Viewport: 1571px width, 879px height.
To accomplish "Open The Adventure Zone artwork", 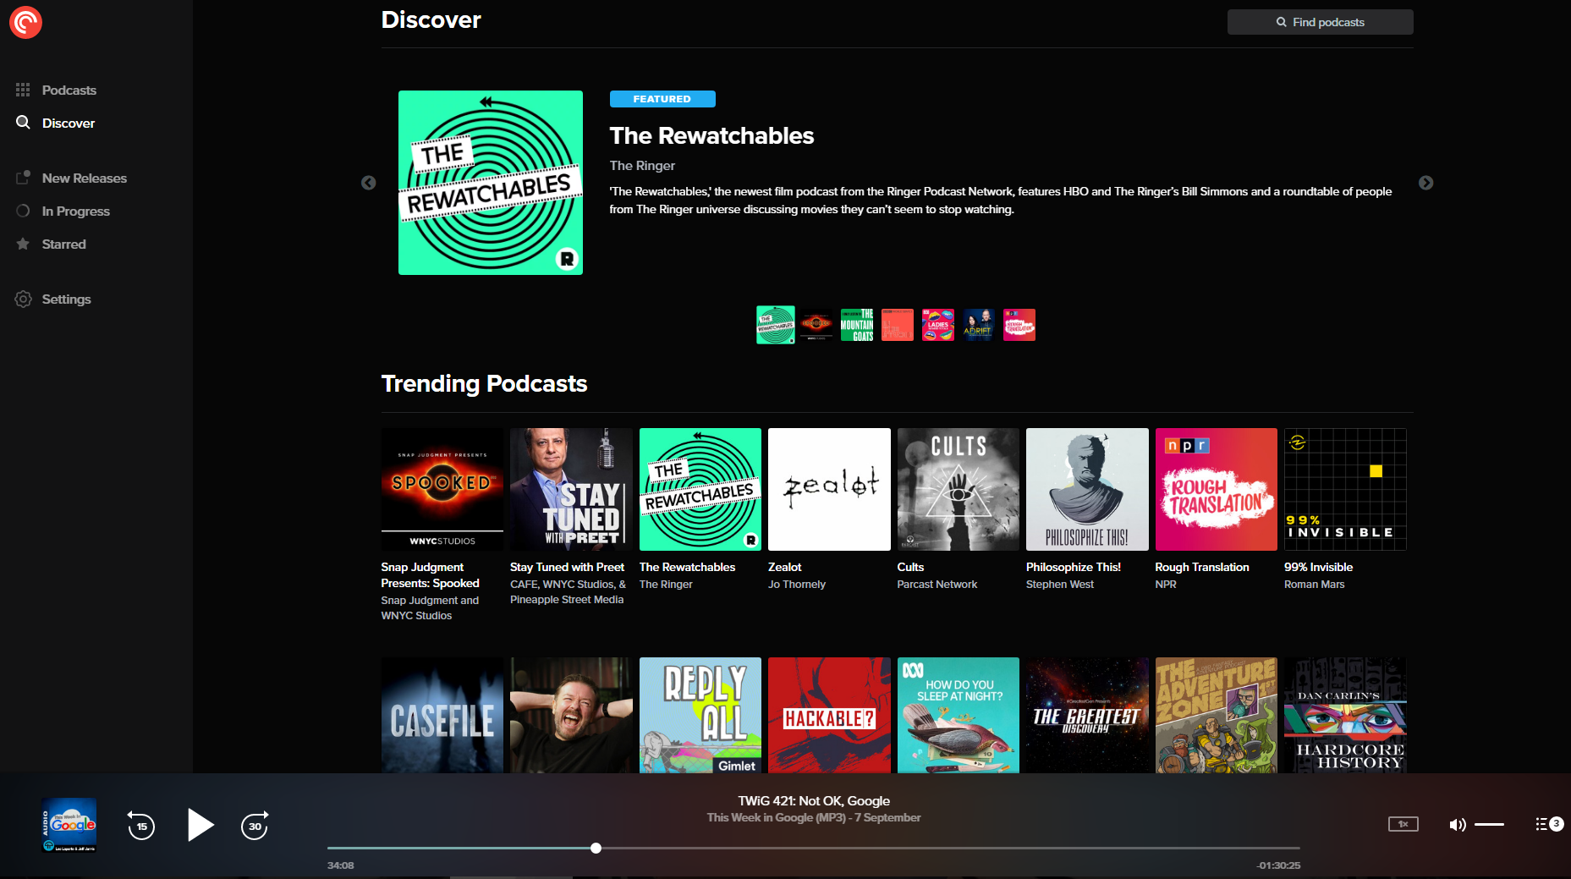I will [1217, 715].
